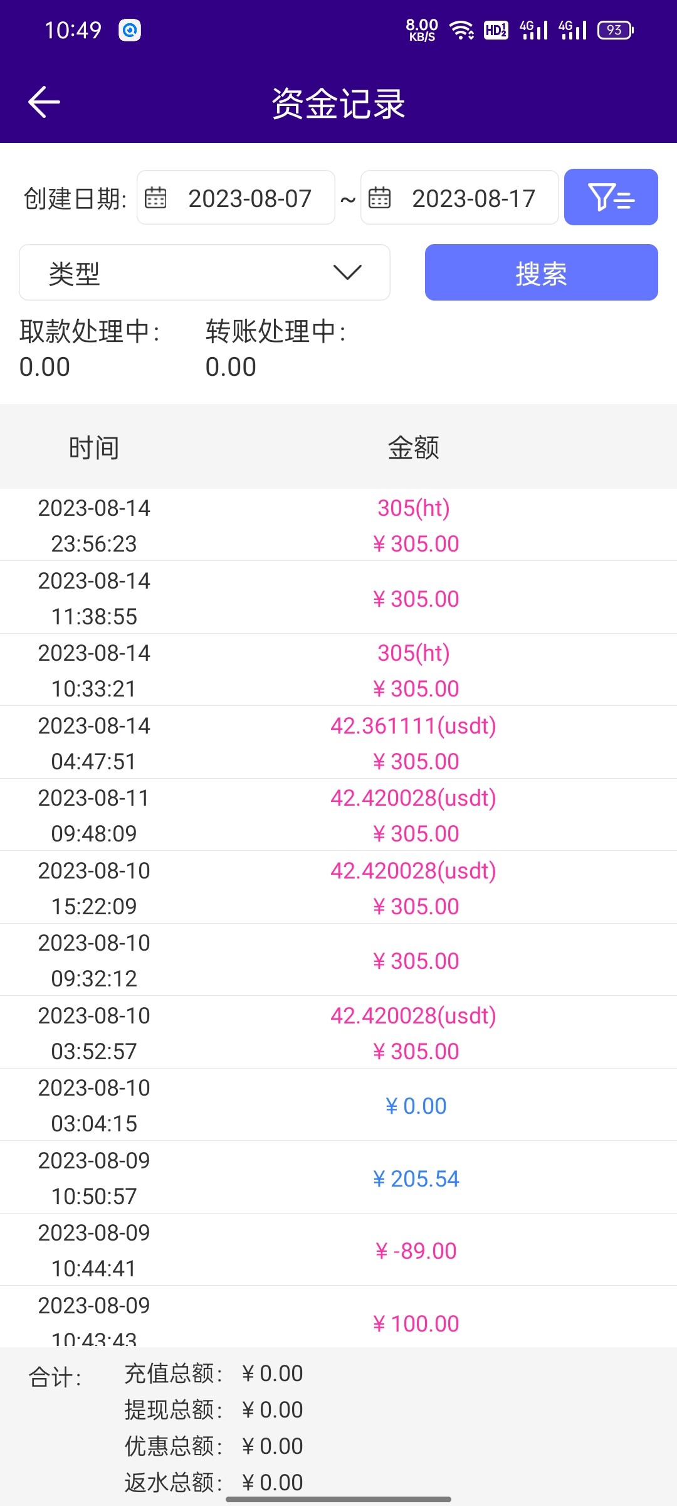
Task: Tap the blue app notification icon
Action: pos(130,30)
